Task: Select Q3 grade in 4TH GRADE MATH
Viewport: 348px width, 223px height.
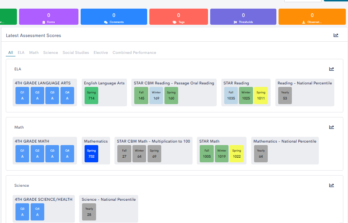Action: pos(52,154)
